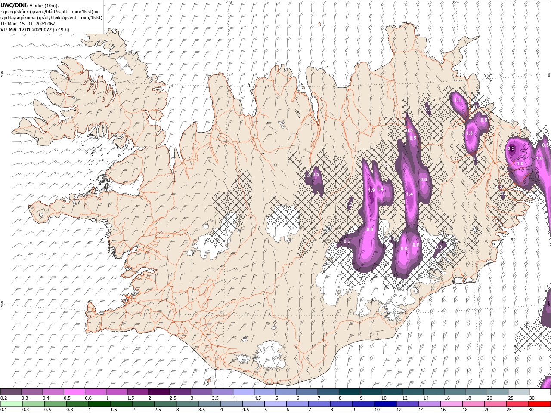Image resolution: width=551 pixels, height=413 pixels.
Task: Click the 2.5 precipitation value on the map
Action: coord(511,148)
